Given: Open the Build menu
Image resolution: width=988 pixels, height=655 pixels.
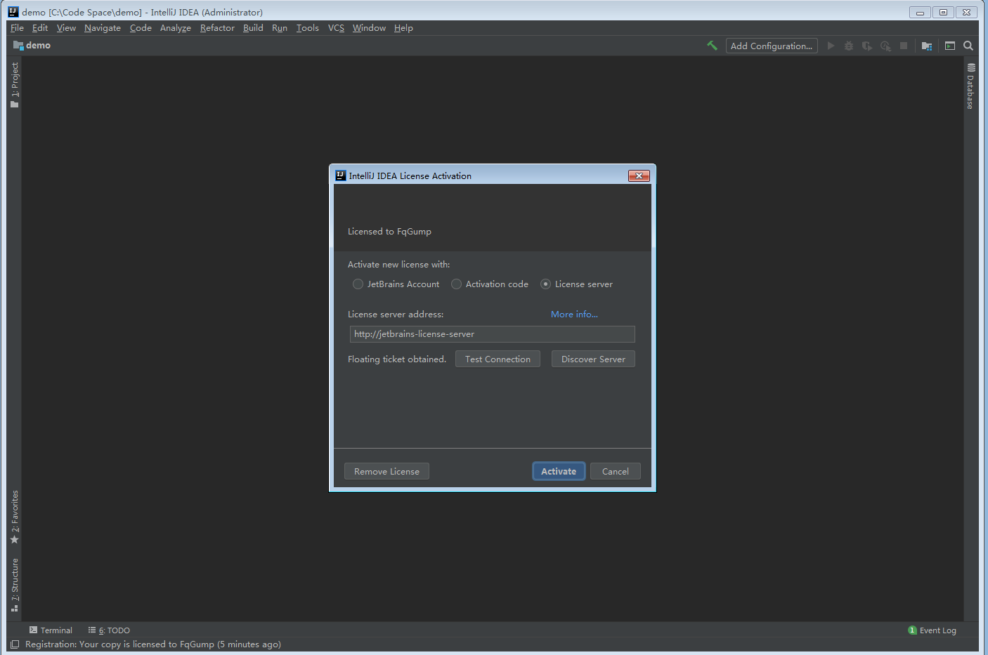Looking at the screenshot, I should pos(253,28).
